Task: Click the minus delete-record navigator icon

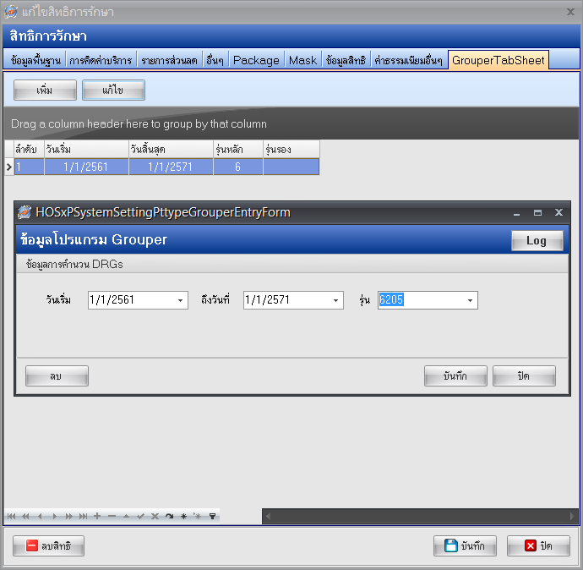Action: coord(112,516)
